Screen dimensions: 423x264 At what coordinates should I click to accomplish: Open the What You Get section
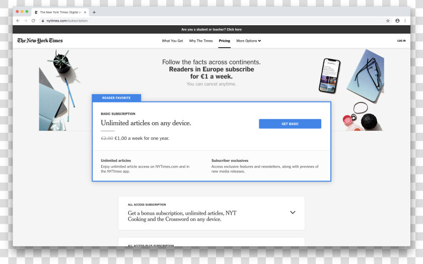pos(172,41)
